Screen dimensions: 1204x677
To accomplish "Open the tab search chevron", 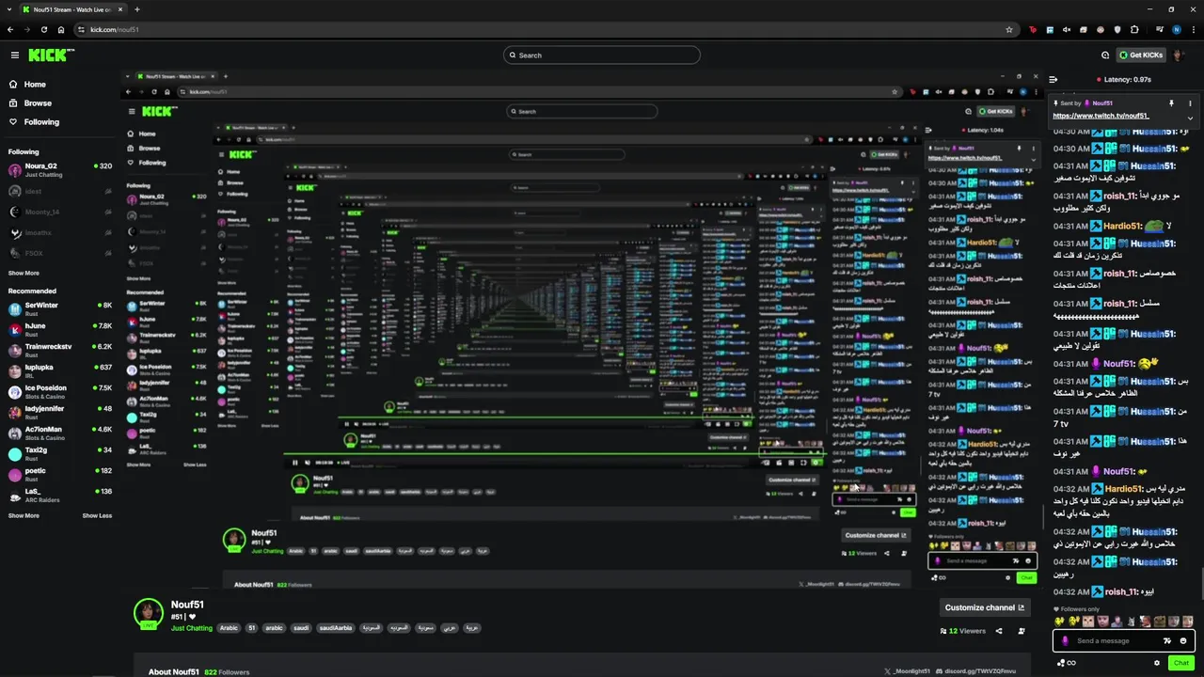I will pos(8,9).
